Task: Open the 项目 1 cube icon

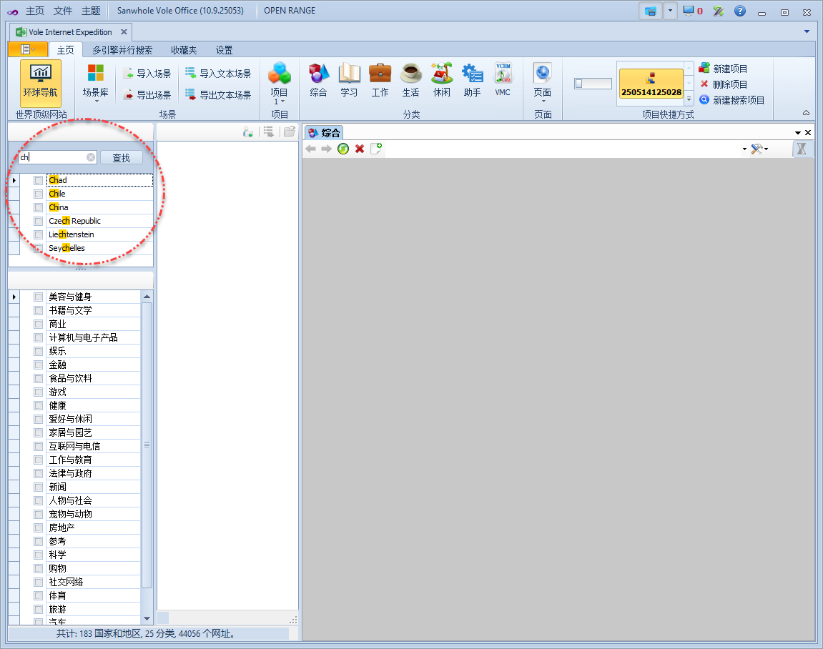Action: 280,83
